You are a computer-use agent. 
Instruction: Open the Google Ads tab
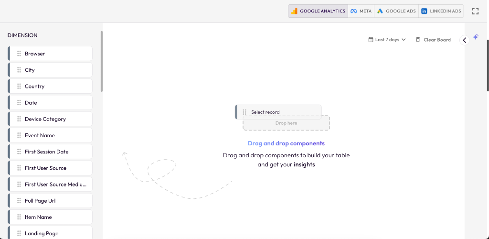point(396,11)
